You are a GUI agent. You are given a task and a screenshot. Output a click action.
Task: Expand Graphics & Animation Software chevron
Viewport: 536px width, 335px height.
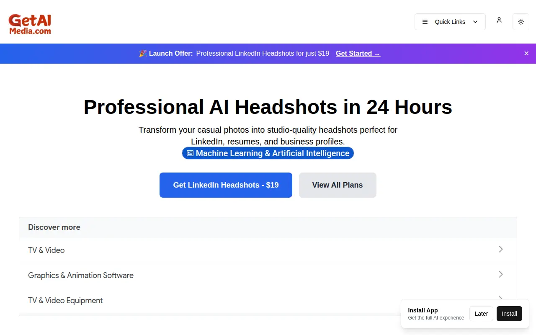point(501,274)
